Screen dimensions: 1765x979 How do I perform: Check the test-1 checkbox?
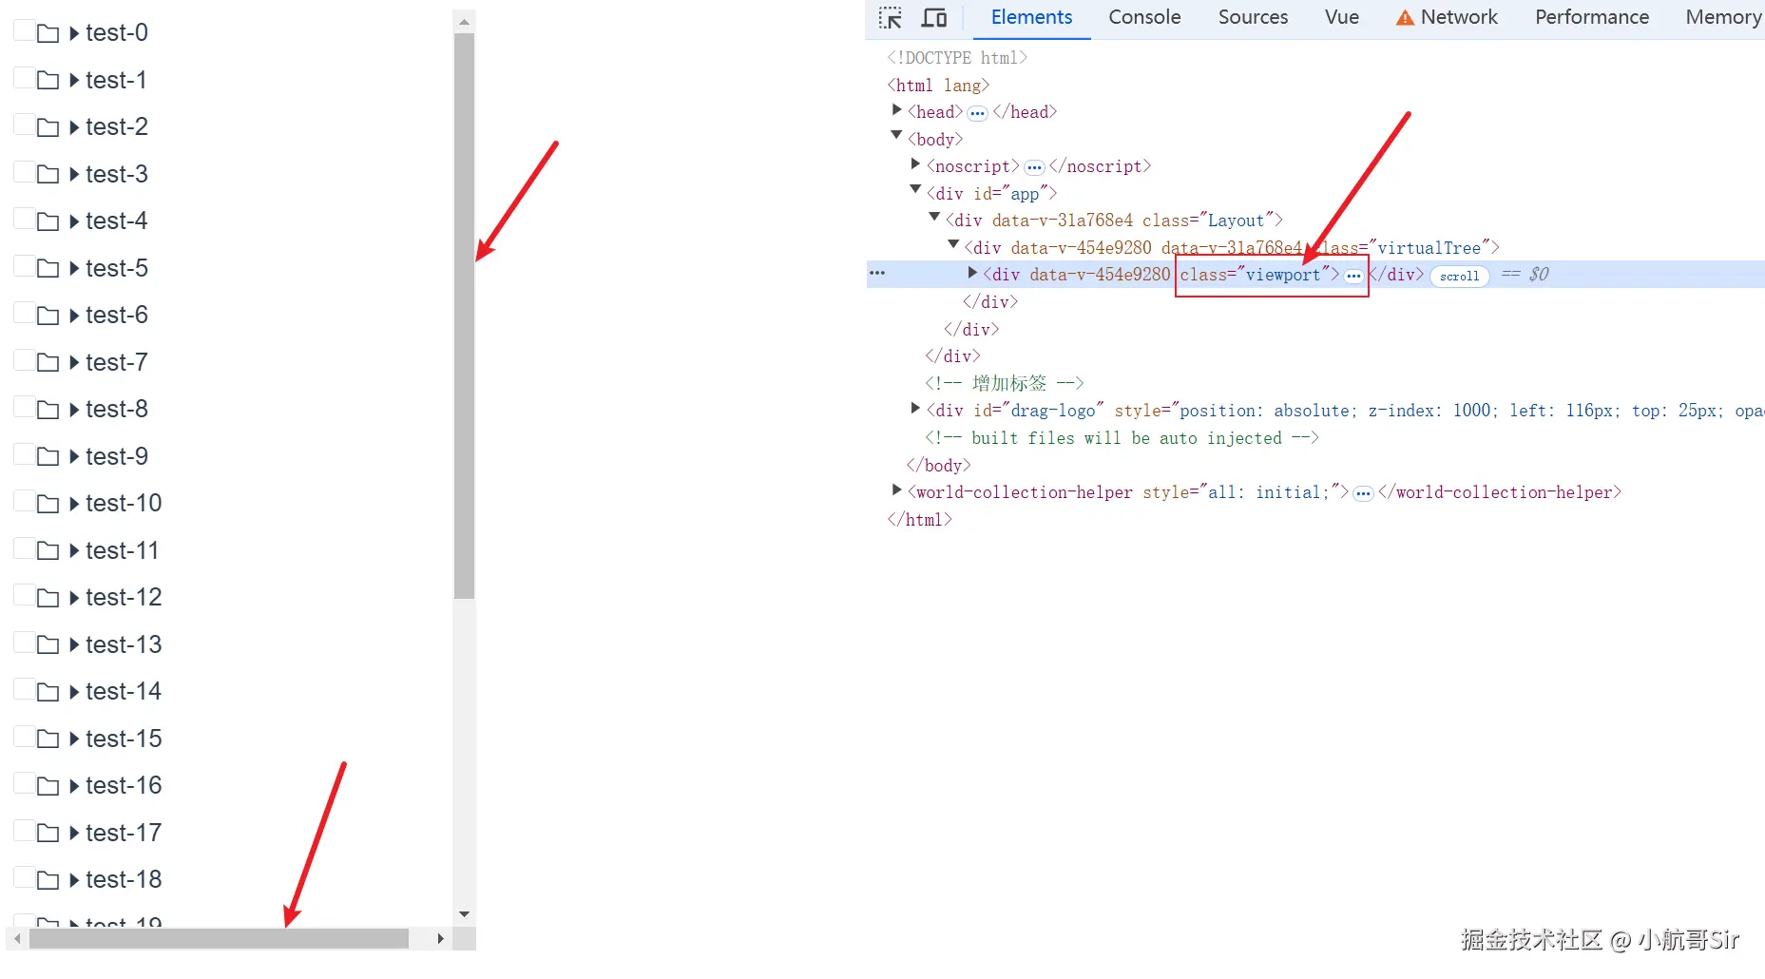[x=24, y=78]
